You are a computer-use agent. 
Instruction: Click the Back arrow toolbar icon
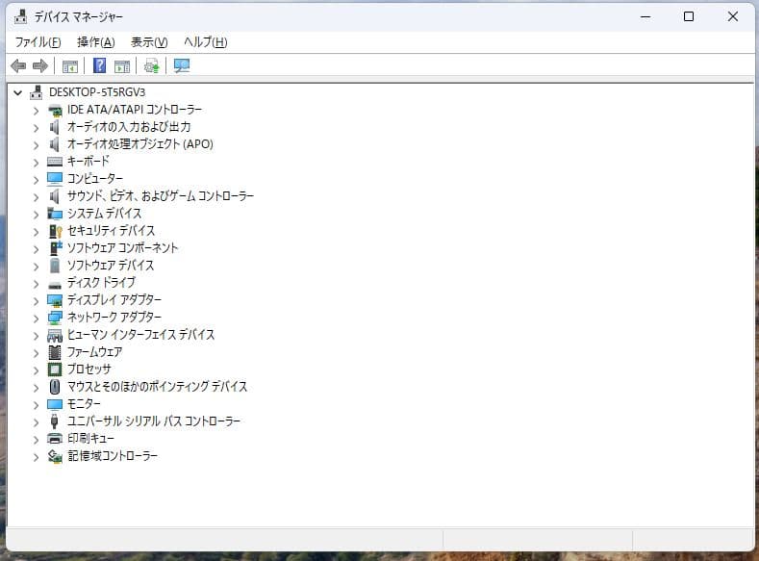tap(18, 65)
